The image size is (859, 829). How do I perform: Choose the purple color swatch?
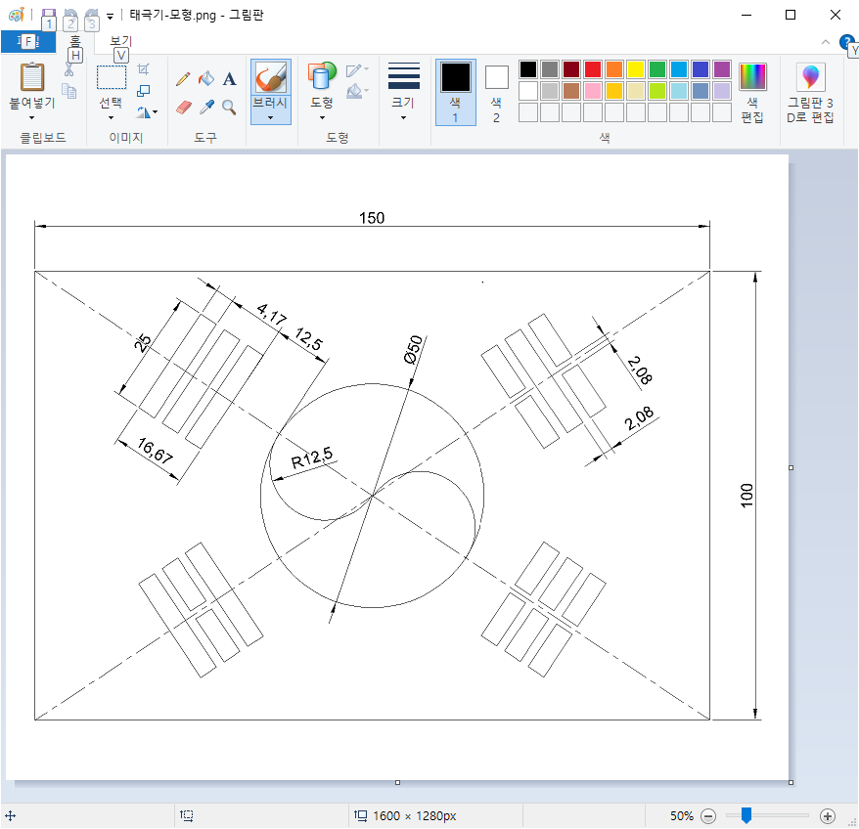(722, 69)
